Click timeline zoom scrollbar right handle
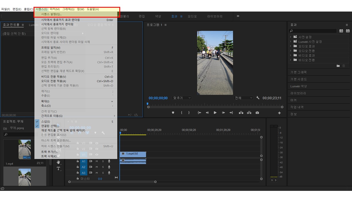Image resolution: width=352 pixels, height=198 pixels. (x=155, y=182)
